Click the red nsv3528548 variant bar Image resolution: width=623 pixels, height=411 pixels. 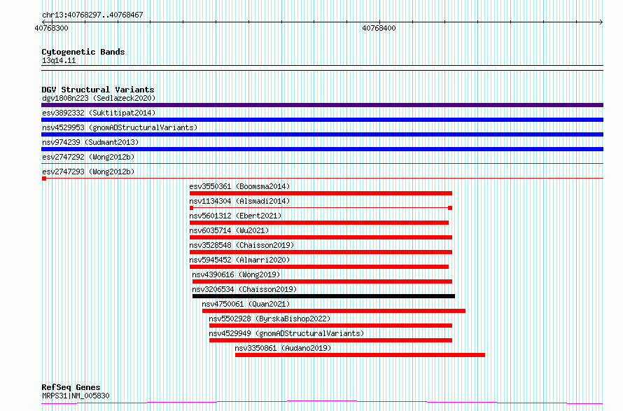pyautogui.click(x=321, y=252)
